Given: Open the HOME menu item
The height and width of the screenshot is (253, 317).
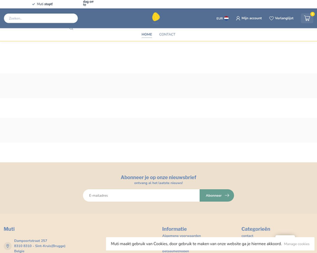Looking at the screenshot, I should point(146,34).
